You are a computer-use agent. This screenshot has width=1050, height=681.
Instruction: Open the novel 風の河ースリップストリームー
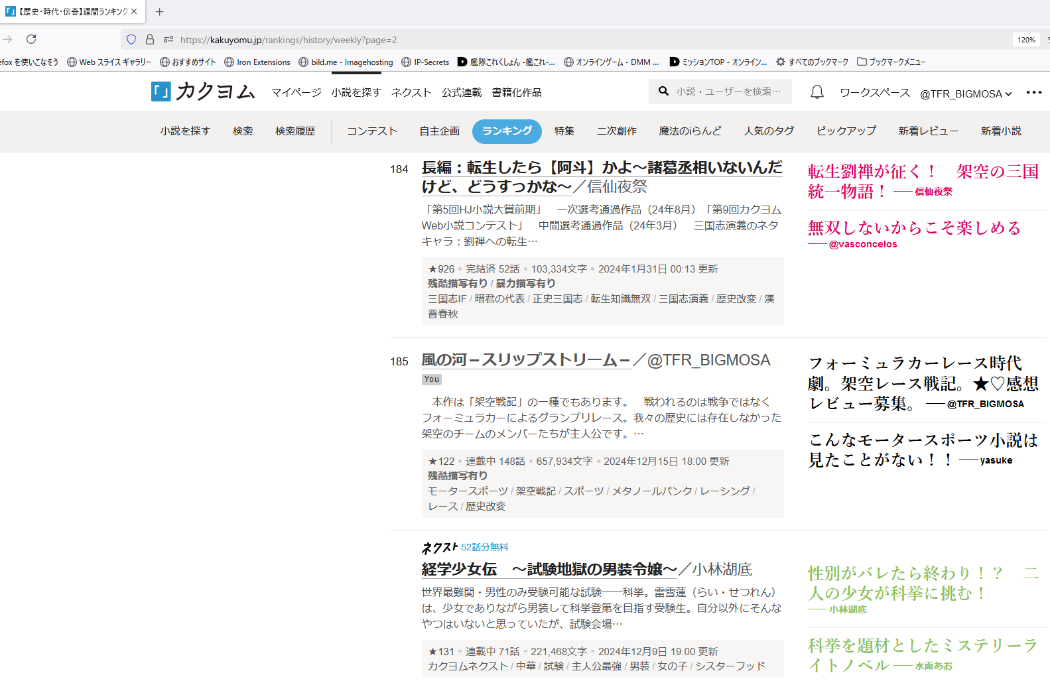click(x=525, y=360)
